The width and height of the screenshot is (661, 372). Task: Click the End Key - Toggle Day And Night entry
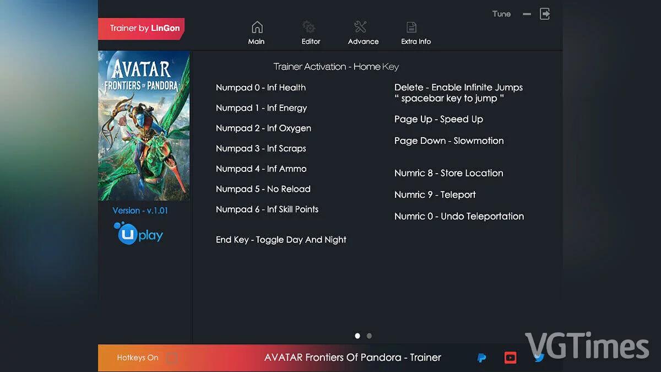click(281, 239)
